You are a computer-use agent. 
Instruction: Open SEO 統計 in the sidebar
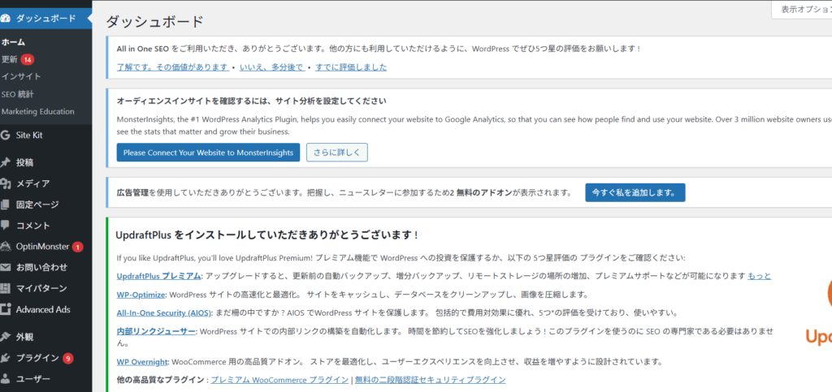pos(18,94)
